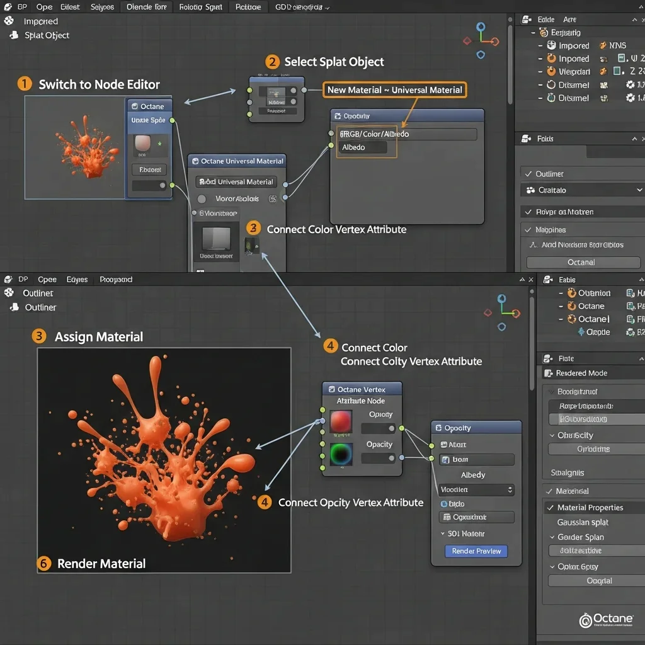645x645 pixels.
Task: Click the Render Preview button
Action: 476,551
